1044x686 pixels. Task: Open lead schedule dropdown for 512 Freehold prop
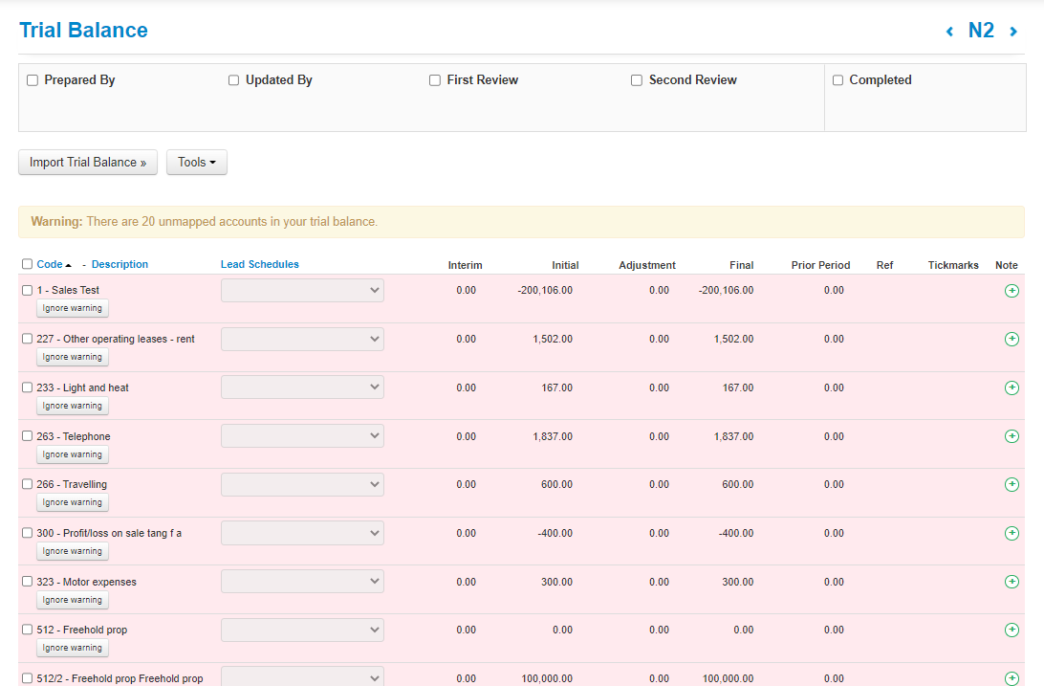coord(302,630)
